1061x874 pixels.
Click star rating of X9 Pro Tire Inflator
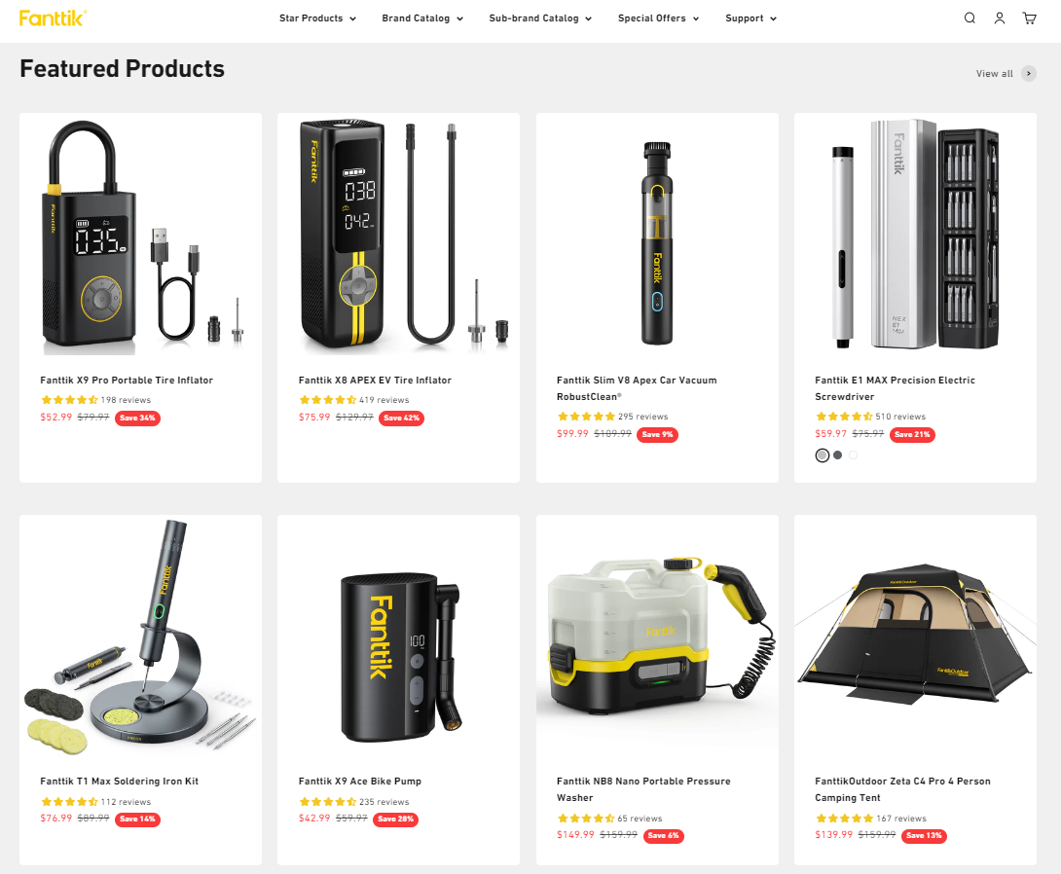69,400
